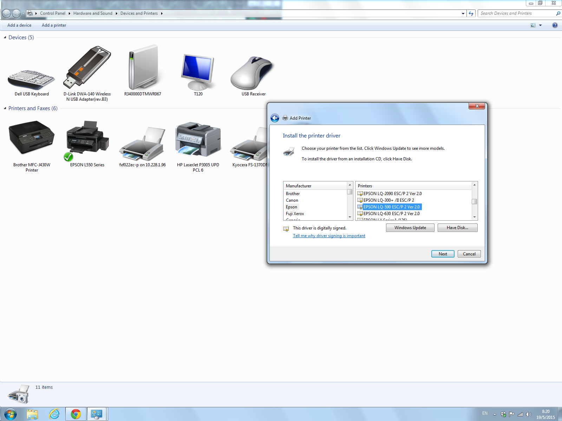Launch Internet Explorer from the taskbar
Screen dimensions: 562x421
click(x=54, y=414)
